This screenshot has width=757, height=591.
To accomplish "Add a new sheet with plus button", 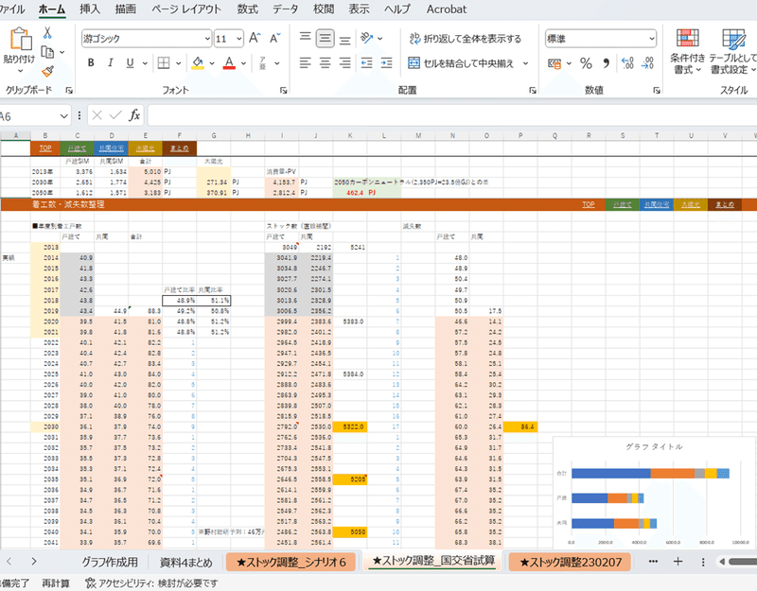I will click(x=678, y=562).
